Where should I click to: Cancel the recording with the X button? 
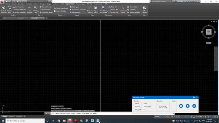pos(194,106)
